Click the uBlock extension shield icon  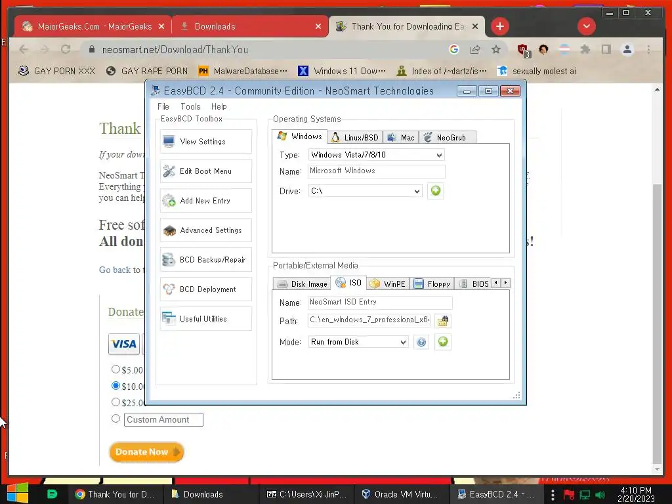[x=523, y=50]
